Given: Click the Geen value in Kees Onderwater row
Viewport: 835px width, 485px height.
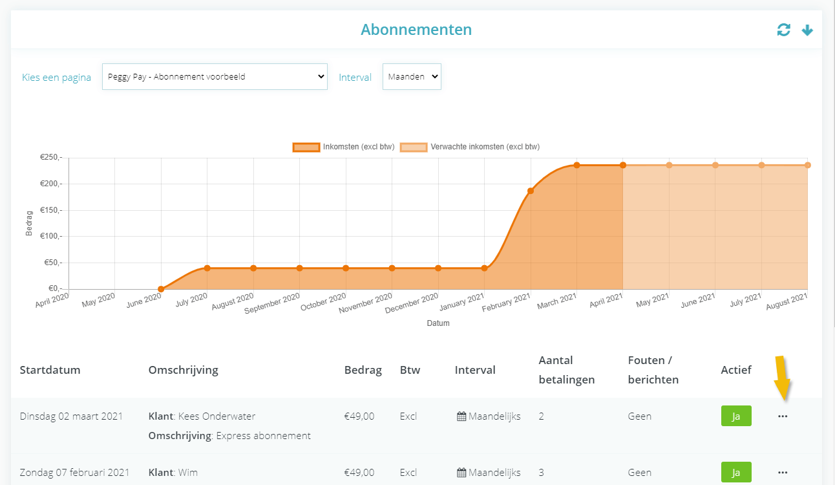Looking at the screenshot, I should tap(640, 416).
